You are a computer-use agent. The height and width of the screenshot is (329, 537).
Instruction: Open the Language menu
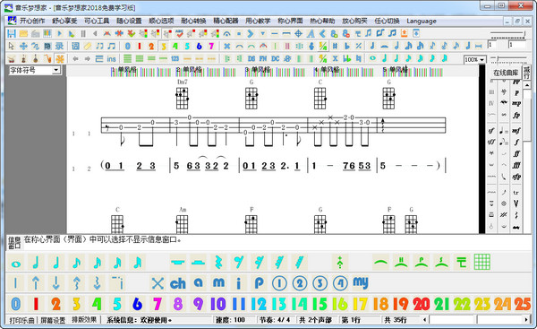[422, 21]
